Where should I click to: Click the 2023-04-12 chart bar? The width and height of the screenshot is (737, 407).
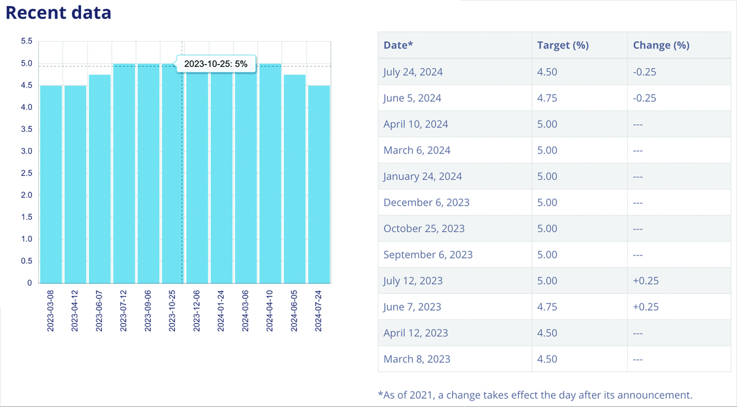(x=76, y=184)
